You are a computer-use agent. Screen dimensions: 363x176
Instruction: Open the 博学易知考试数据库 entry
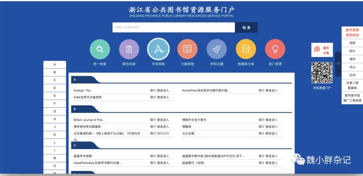pyautogui.click(x=87, y=127)
